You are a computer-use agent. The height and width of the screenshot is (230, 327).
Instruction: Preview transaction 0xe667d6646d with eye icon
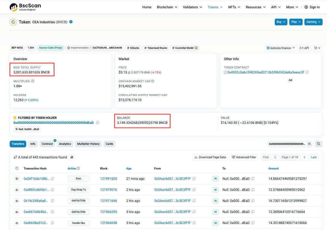(17, 212)
